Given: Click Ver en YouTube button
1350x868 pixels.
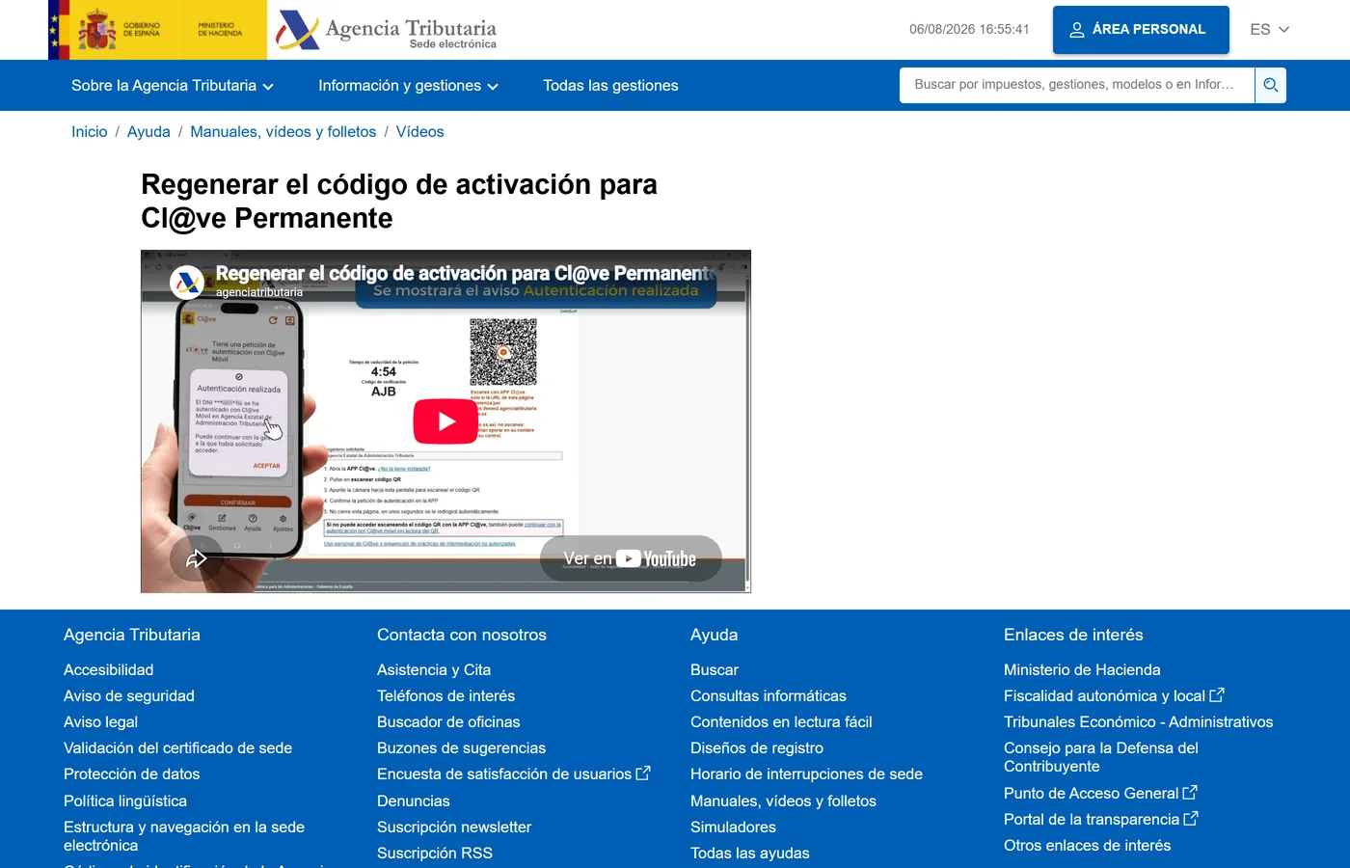Looking at the screenshot, I should coord(631,558).
